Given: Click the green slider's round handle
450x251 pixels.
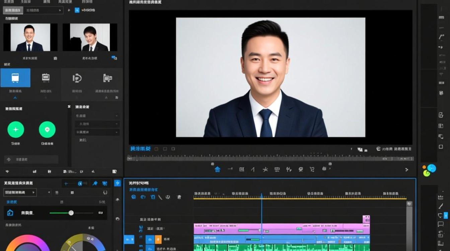Looking at the screenshot, I should click(x=71, y=213).
